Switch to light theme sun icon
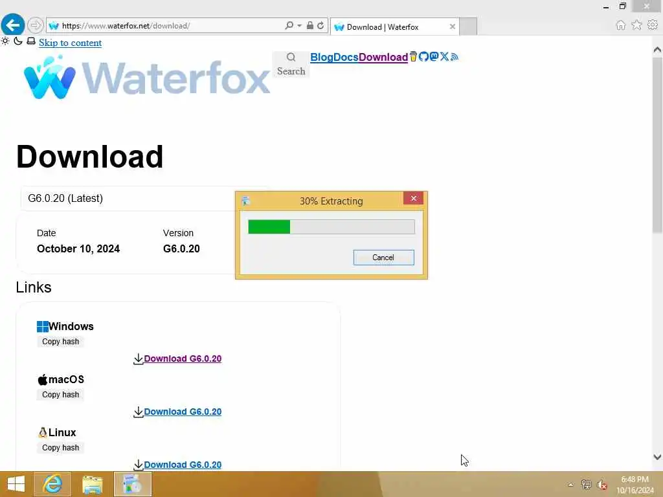 click(5, 41)
